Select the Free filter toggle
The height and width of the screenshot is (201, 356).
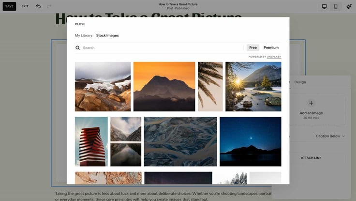click(253, 47)
